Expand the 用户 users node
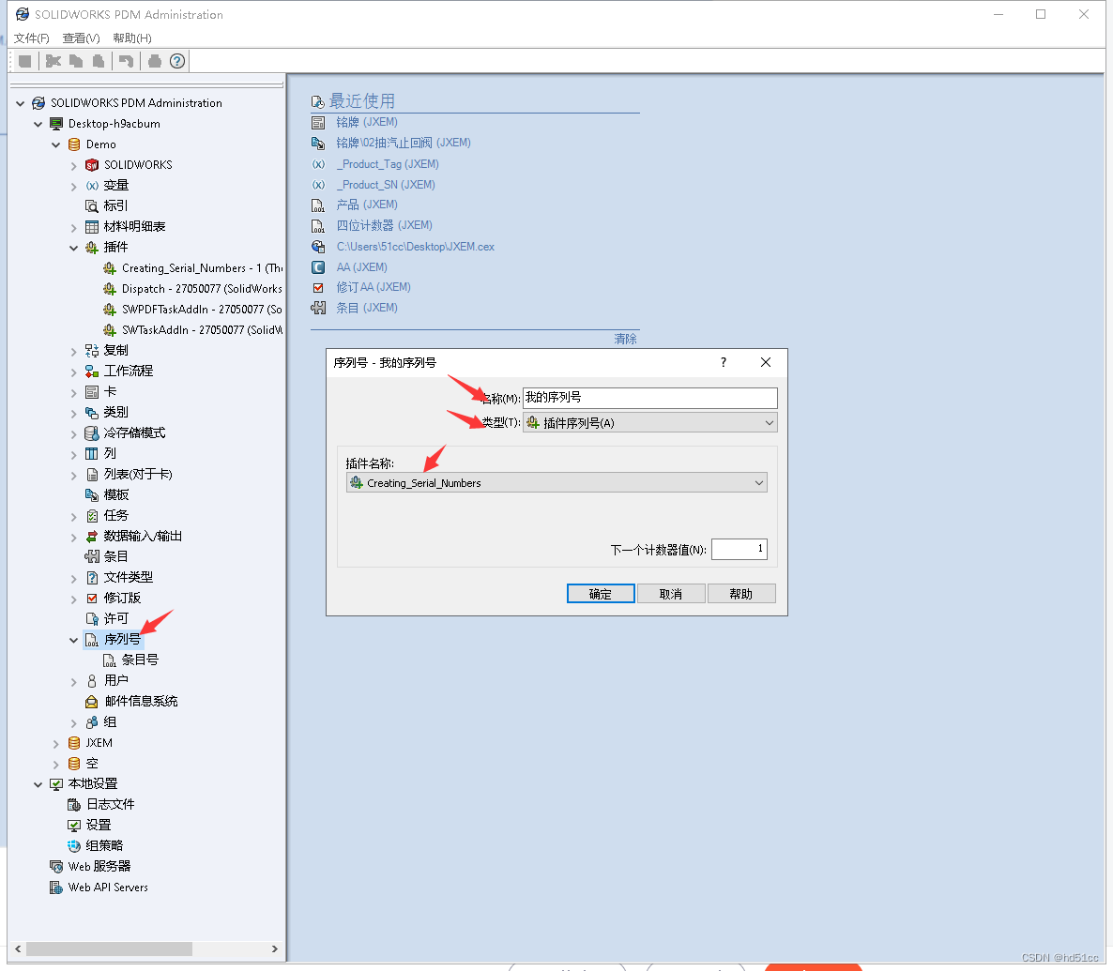The width and height of the screenshot is (1113, 971). [74, 681]
